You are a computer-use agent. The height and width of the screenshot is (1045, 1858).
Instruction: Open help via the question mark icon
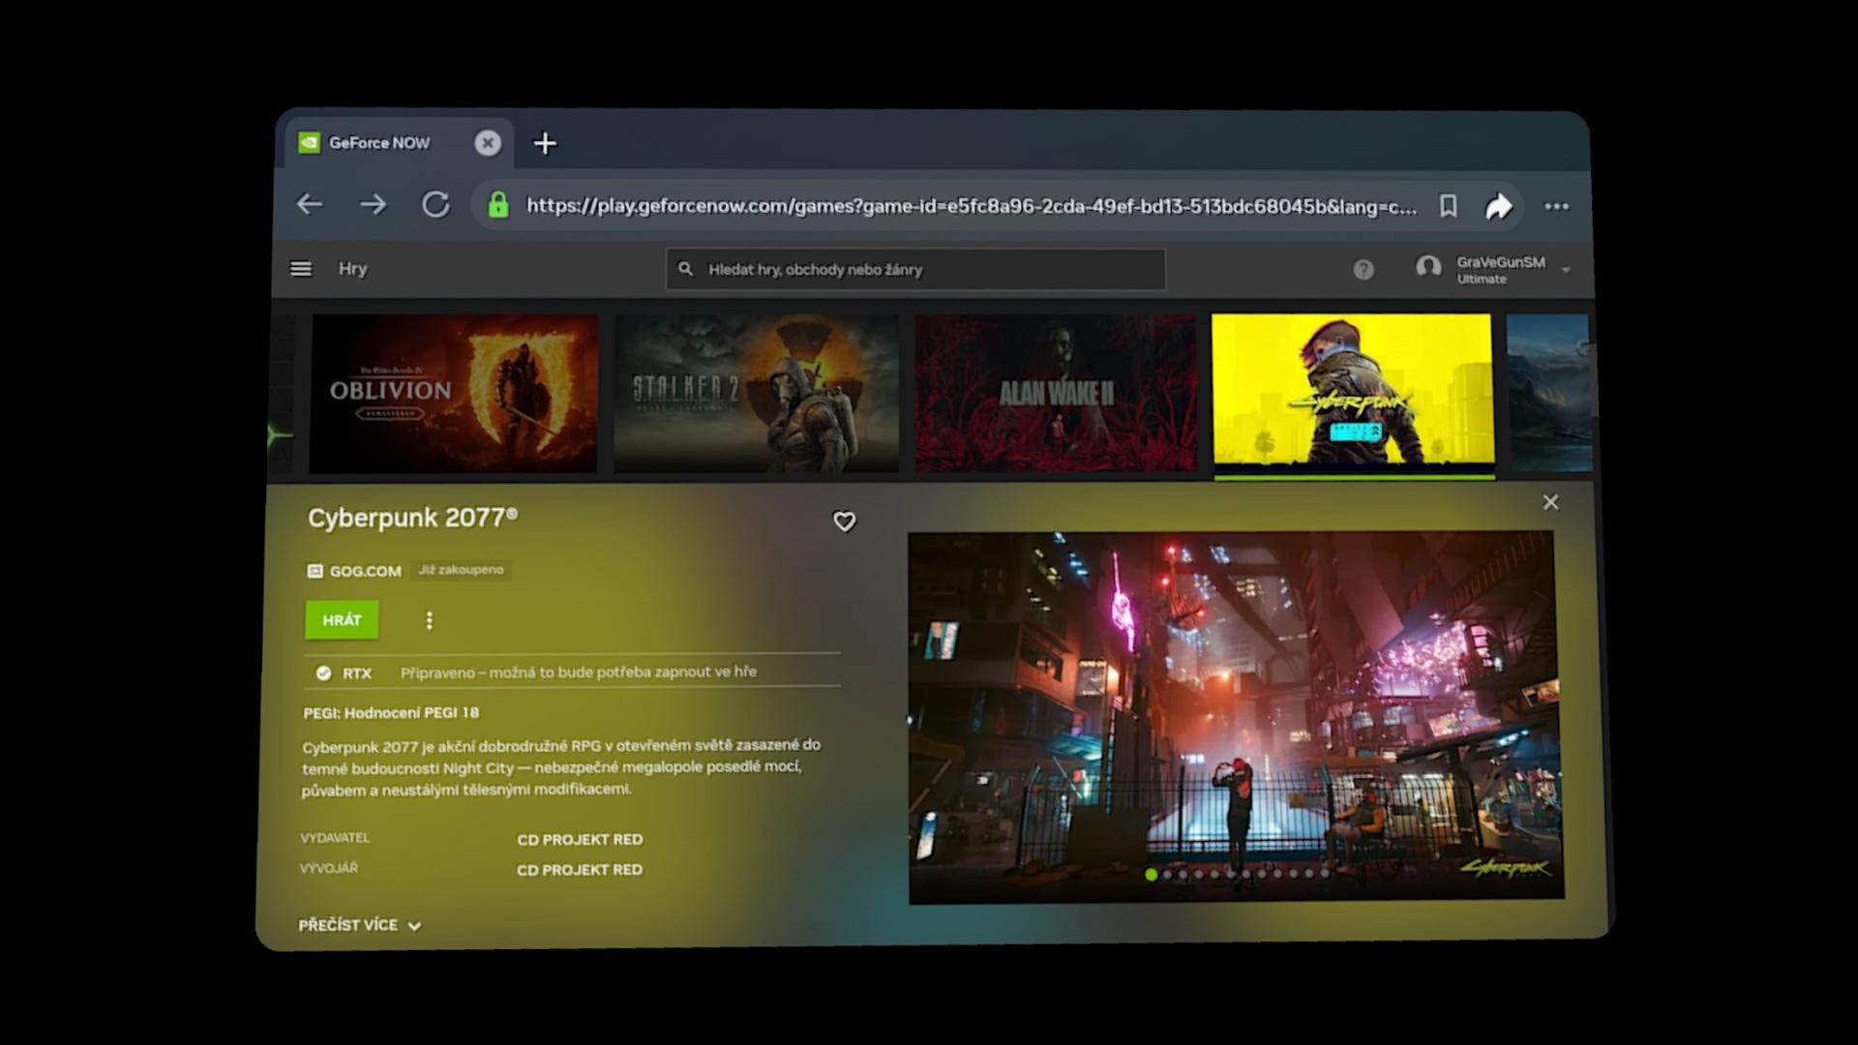(1363, 270)
